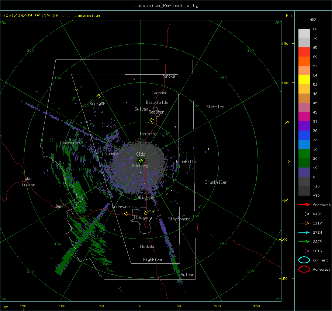332x311 pixels.
Task: Click the 80 dBZ light gray swatch
Action: [x=304, y=34]
